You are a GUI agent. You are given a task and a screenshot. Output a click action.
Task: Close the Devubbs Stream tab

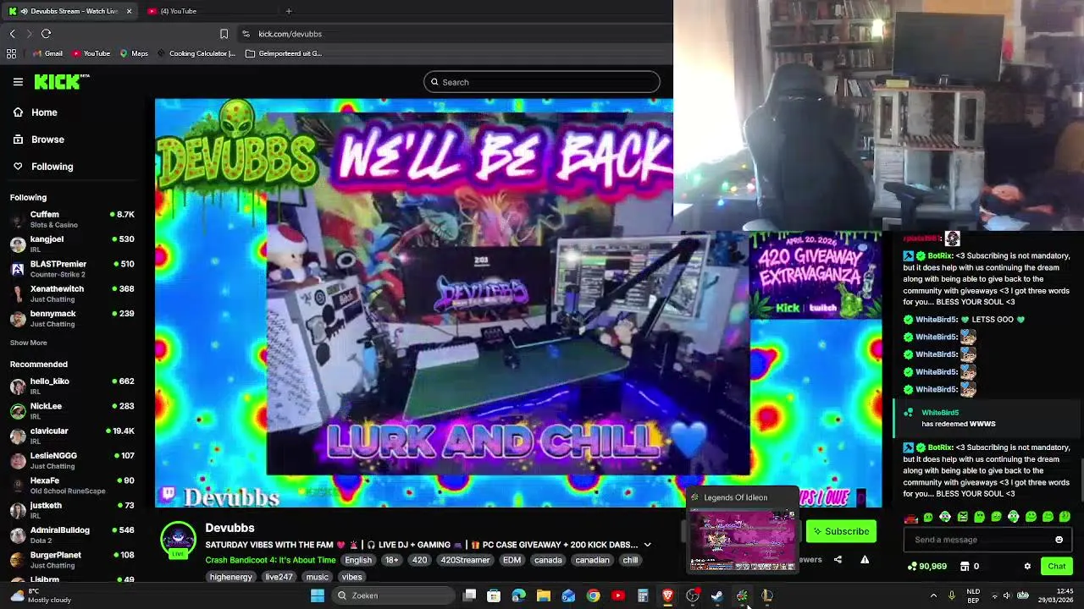click(129, 11)
